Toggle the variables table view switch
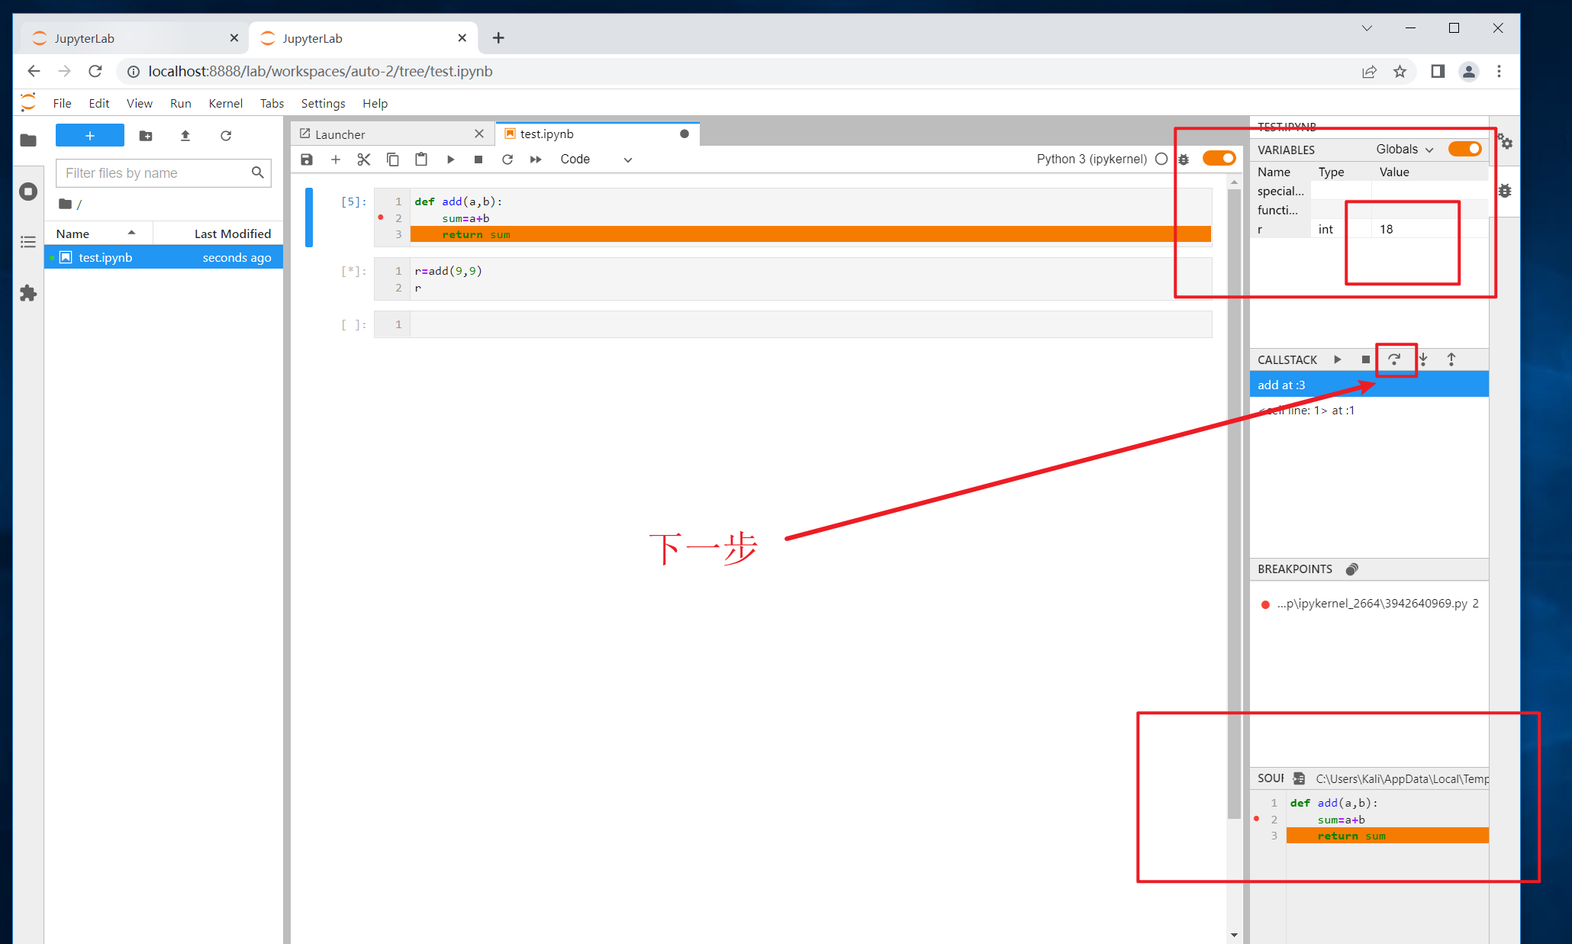Screen dimensions: 1572x944 tap(1464, 149)
